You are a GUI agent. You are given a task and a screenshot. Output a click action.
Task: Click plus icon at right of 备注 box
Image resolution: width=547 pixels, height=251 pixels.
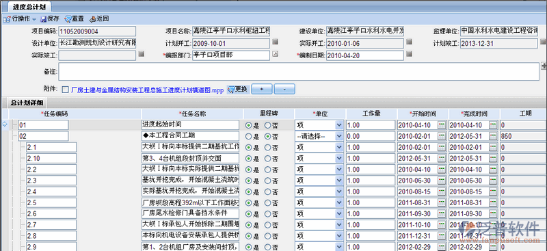point(544,66)
